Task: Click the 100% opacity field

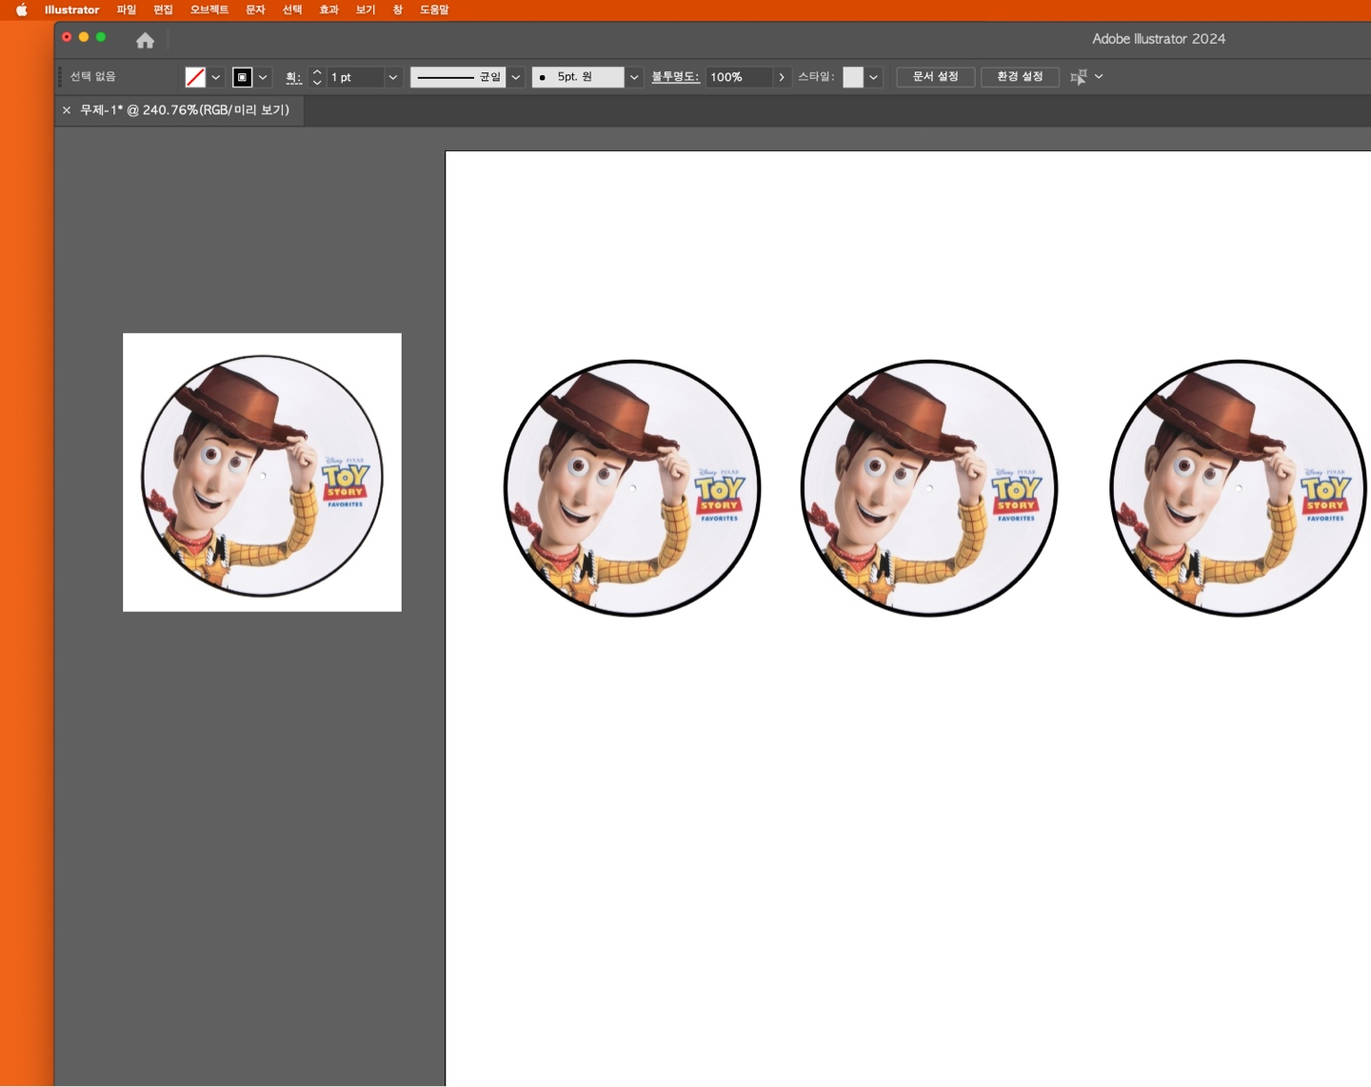Action: (739, 77)
